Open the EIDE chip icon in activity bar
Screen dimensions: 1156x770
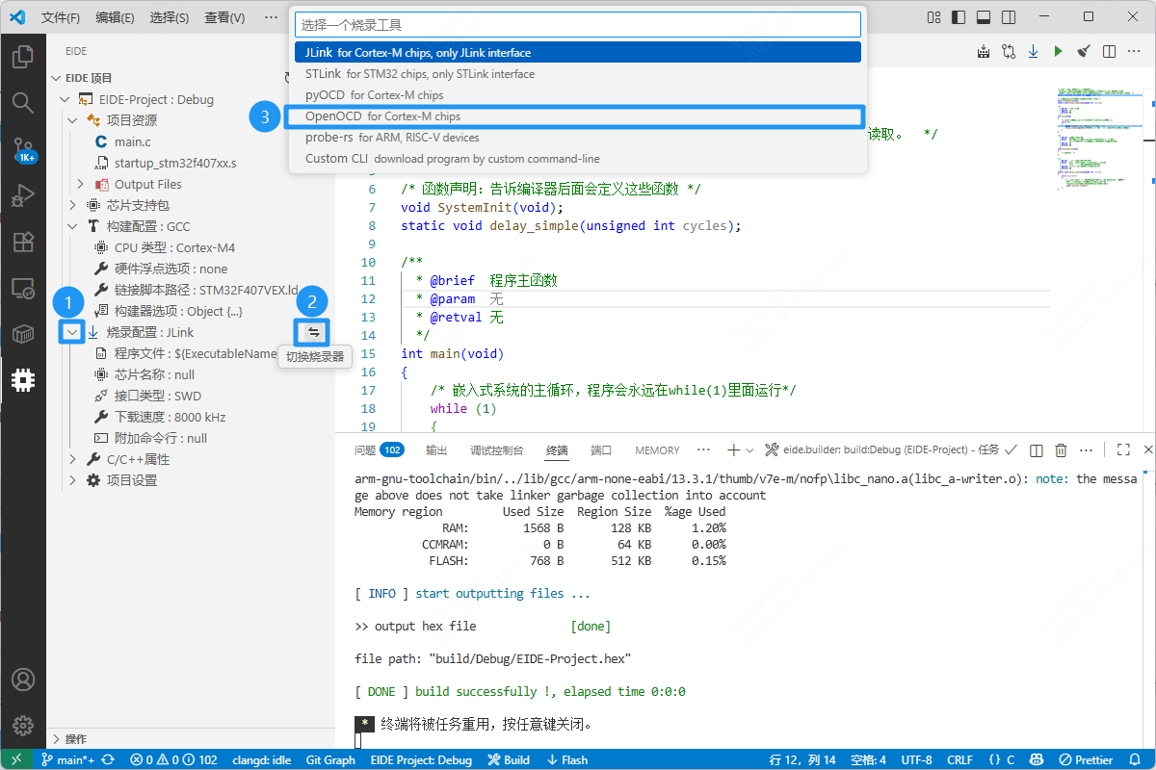tap(23, 380)
